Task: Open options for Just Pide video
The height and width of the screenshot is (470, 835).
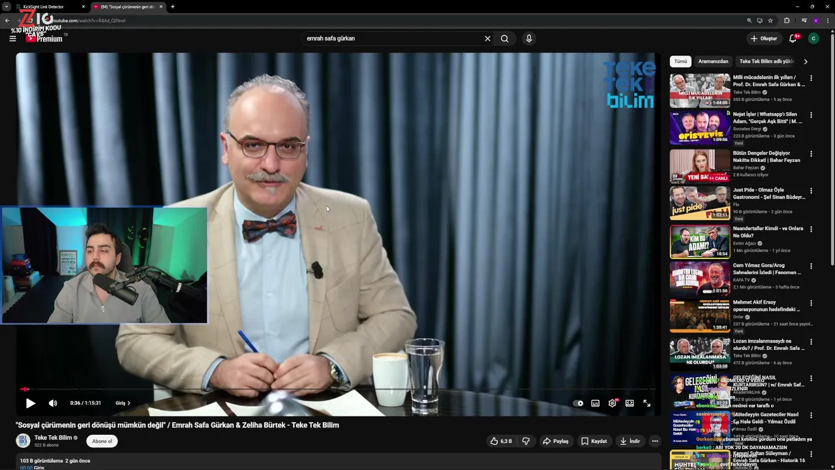Action: coord(812,191)
